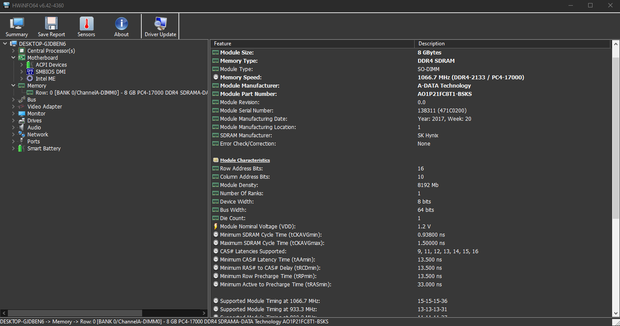Click the DESKTOP-GJDBEN6 computer icon

(x=14, y=44)
